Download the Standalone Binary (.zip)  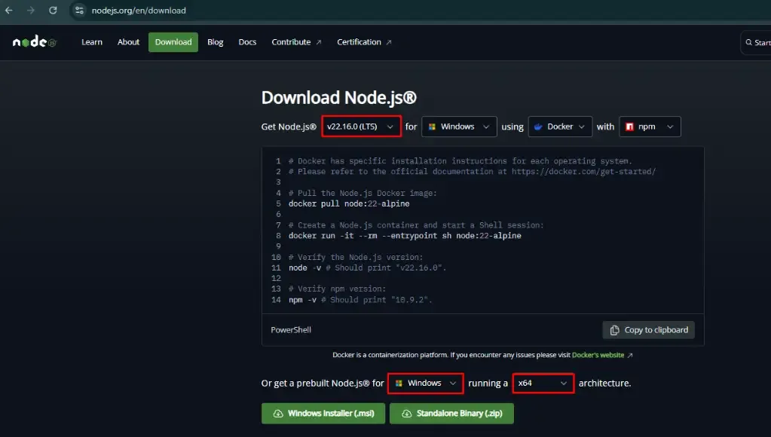coord(451,414)
